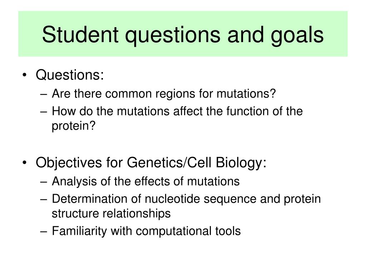Click 'structure relationships' continuation text

tap(111, 213)
